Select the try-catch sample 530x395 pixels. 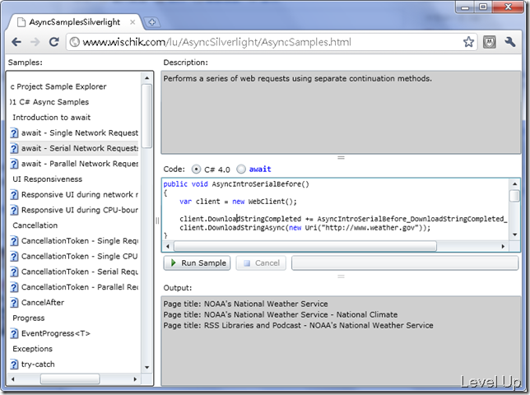(x=38, y=365)
